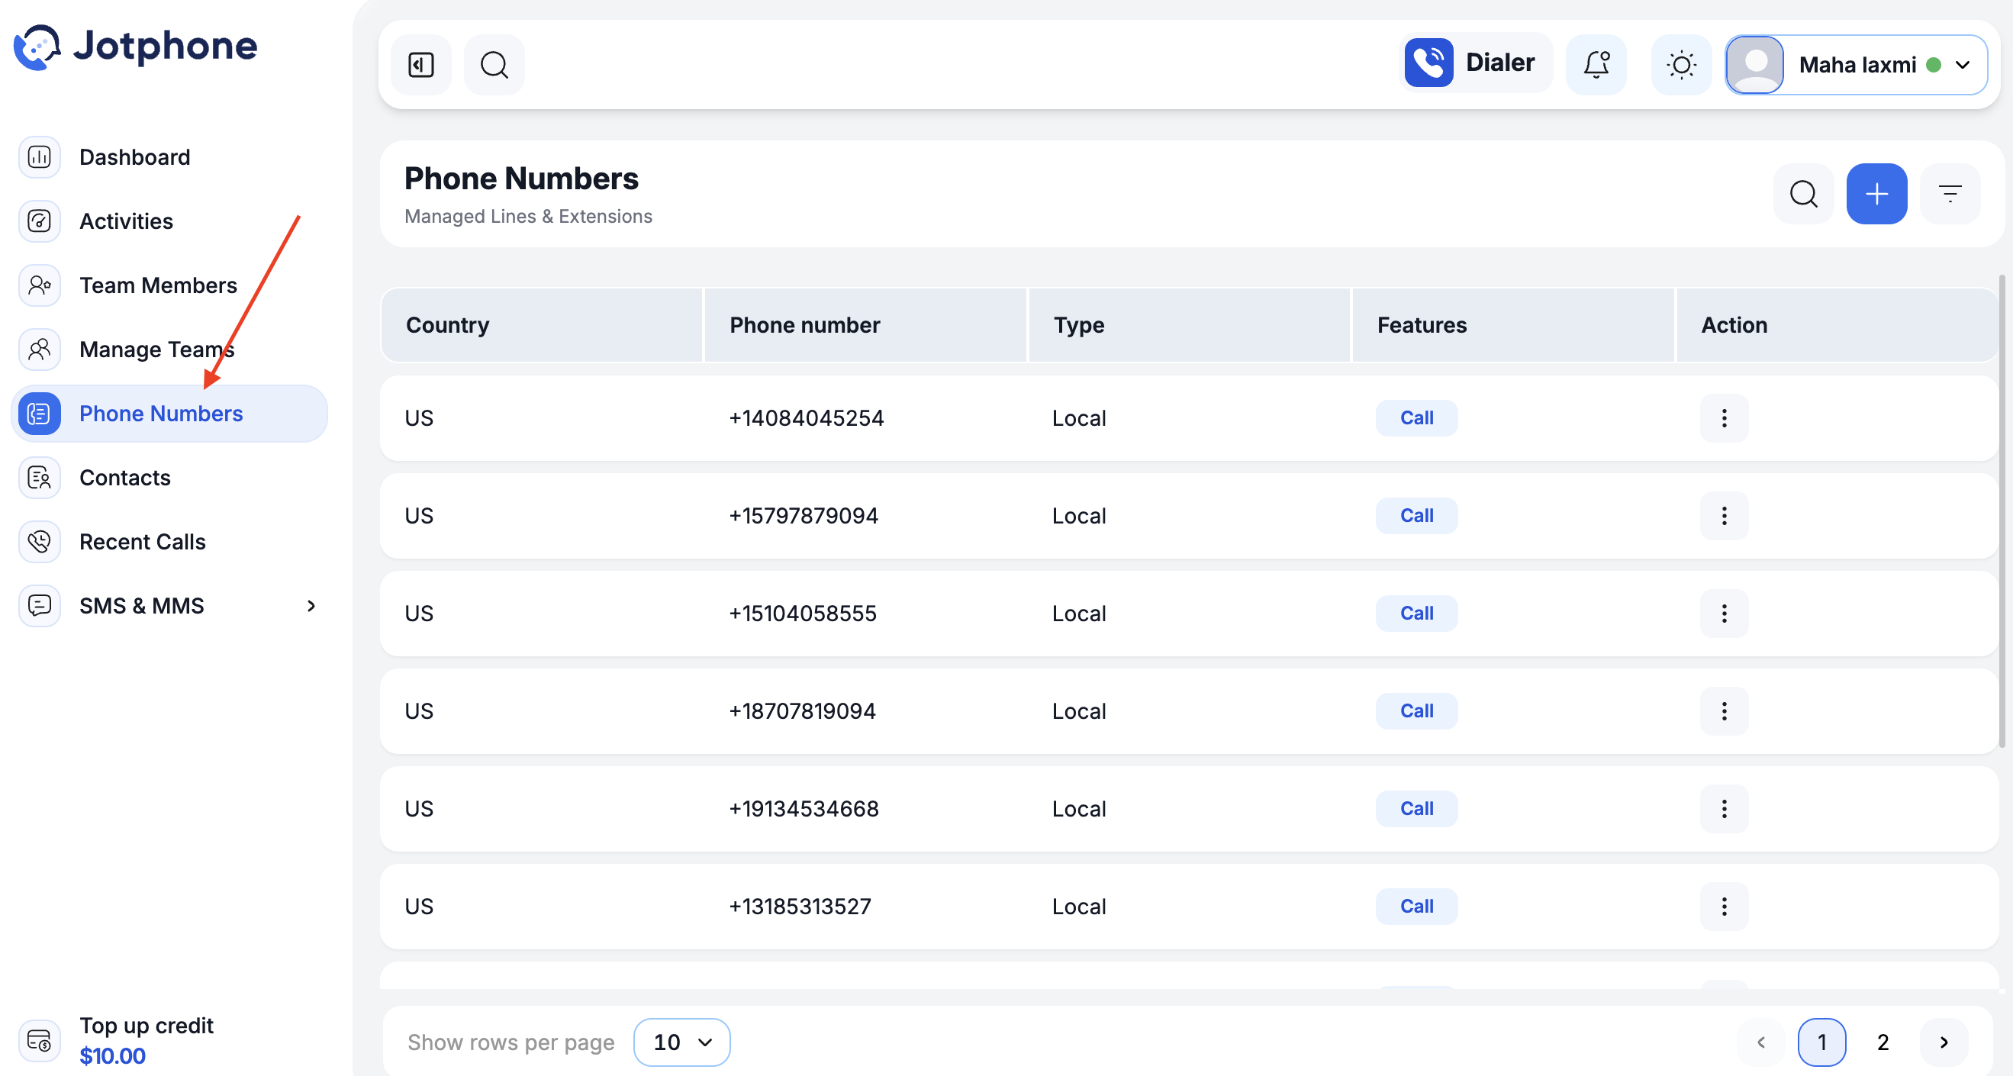Click the Maha laxmi avatar picture
This screenshot has width=2013, height=1076.
click(x=1756, y=65)
